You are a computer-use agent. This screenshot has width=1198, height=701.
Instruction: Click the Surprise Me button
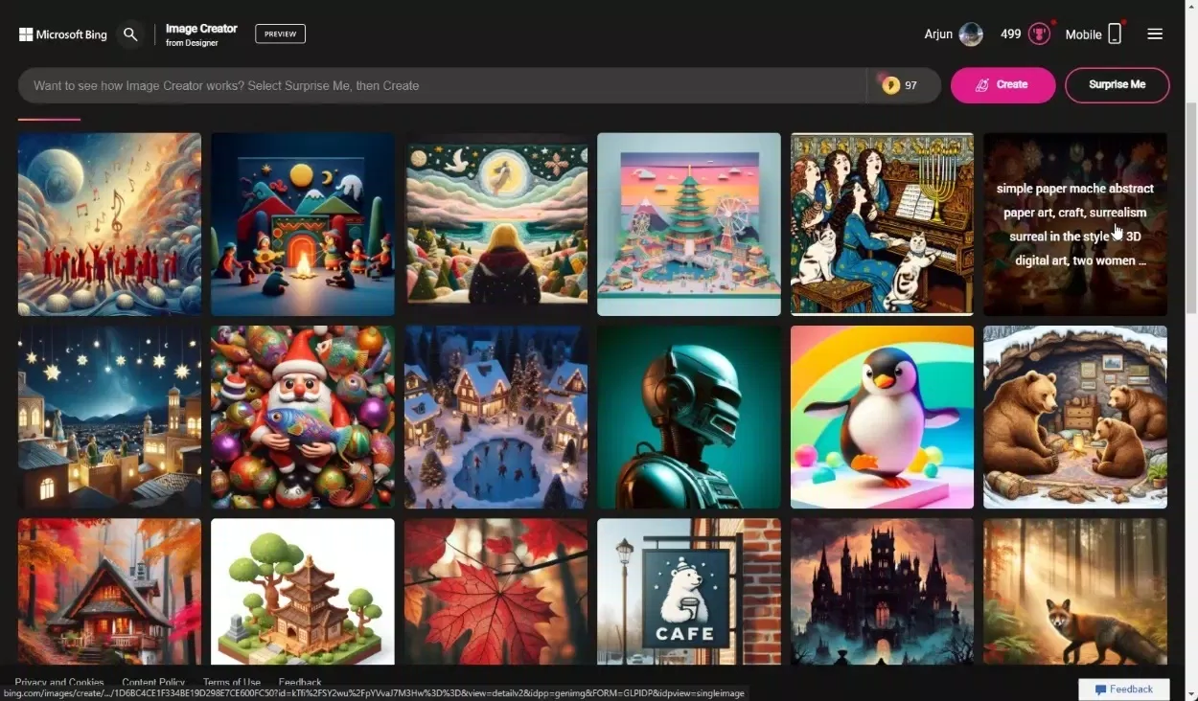[x=1117, y=84]
